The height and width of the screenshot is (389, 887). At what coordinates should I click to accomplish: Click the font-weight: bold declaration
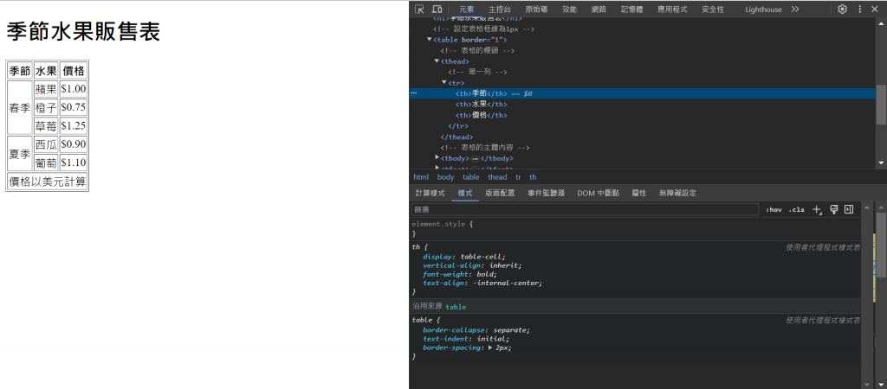[x=459, y=274]
